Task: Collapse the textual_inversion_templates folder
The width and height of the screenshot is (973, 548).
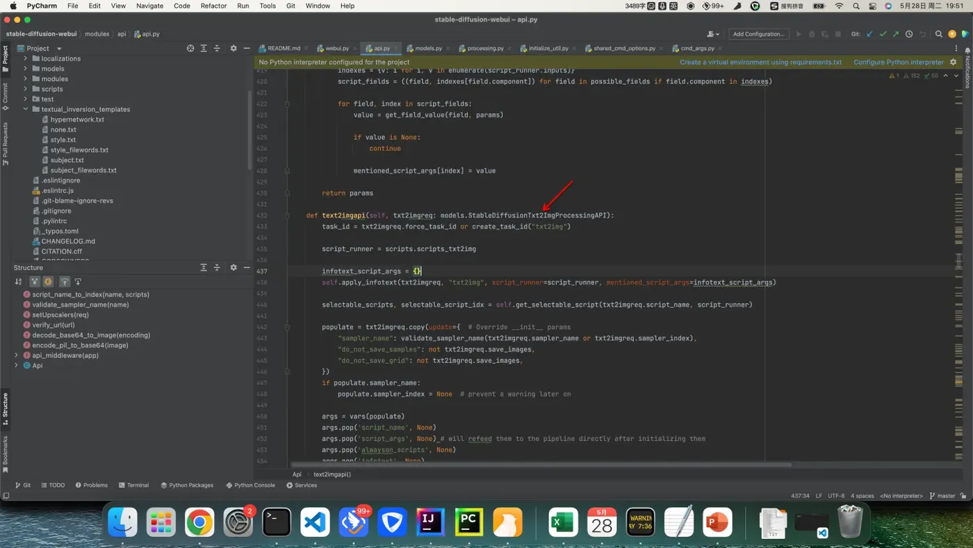Action: [x=26, y=109]
